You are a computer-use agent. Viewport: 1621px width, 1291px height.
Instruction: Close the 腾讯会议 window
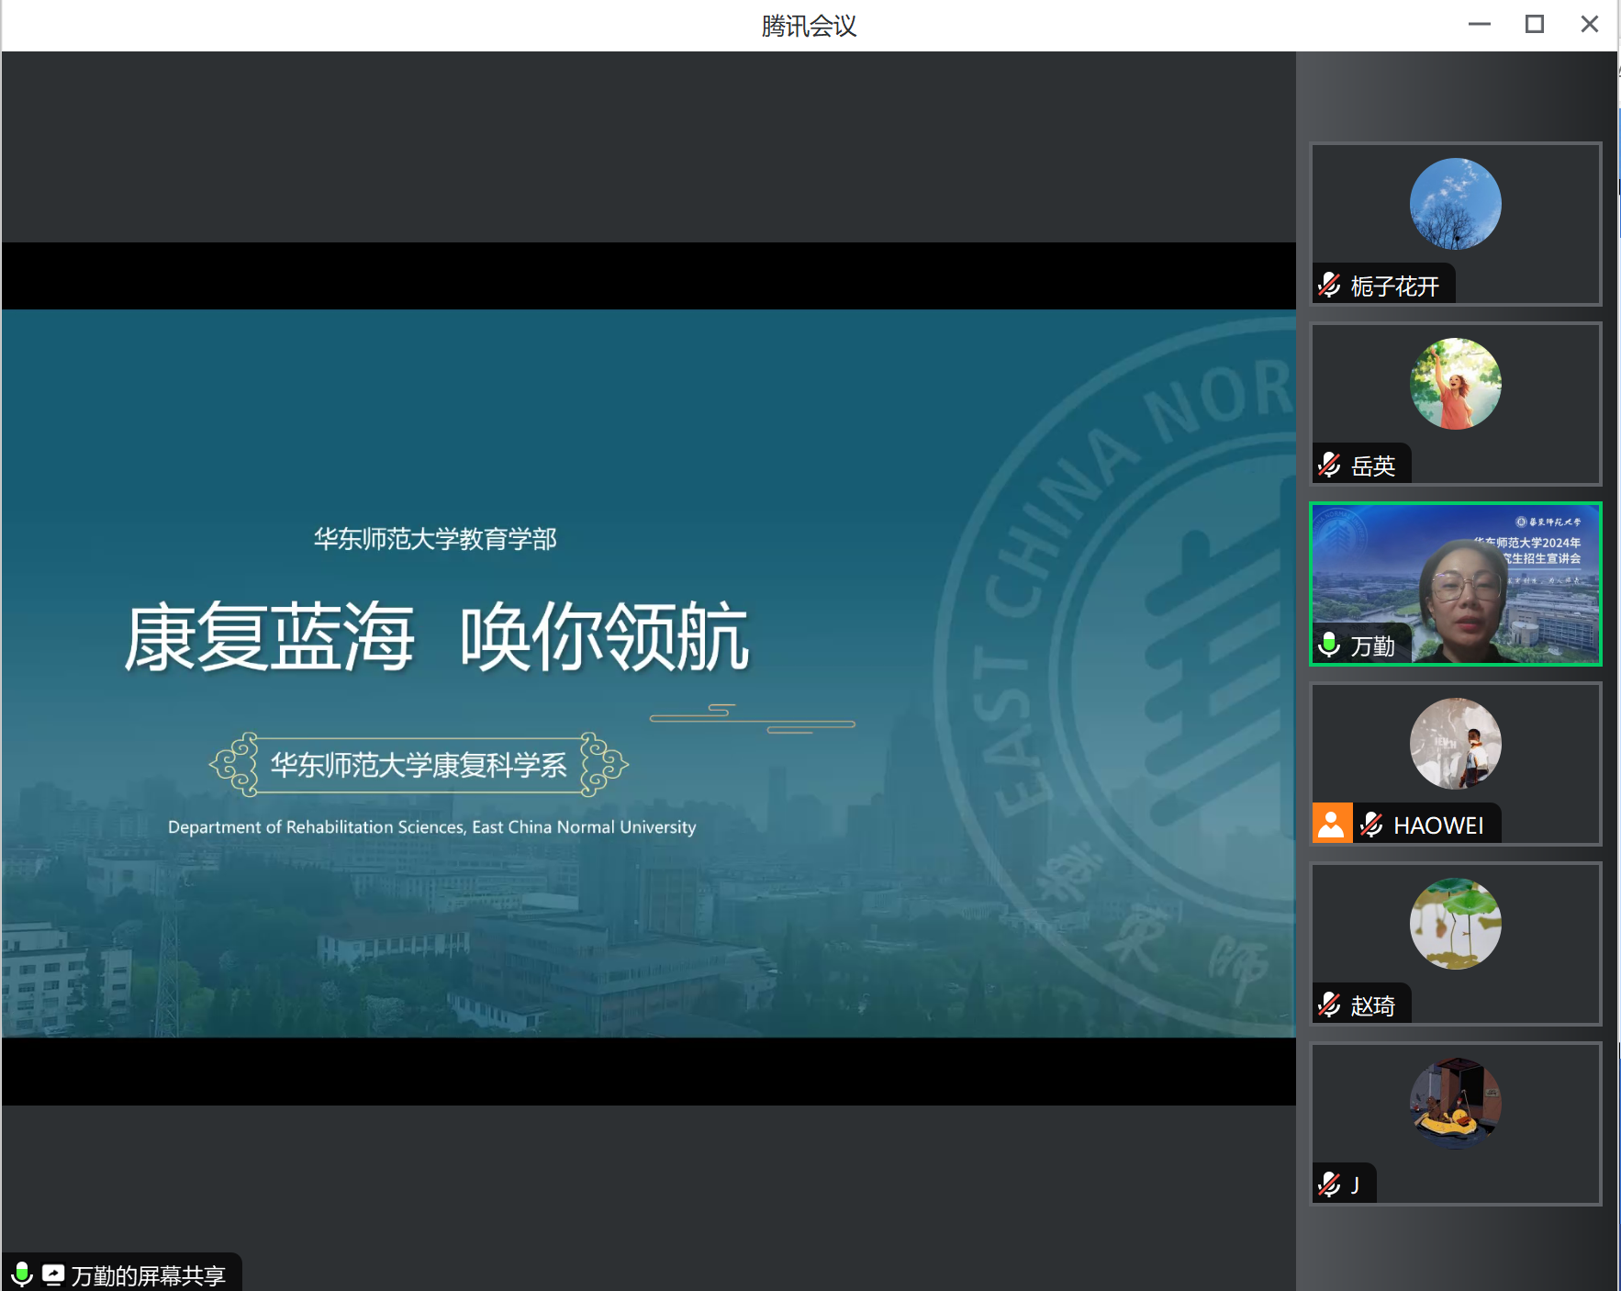[1590, 25]
